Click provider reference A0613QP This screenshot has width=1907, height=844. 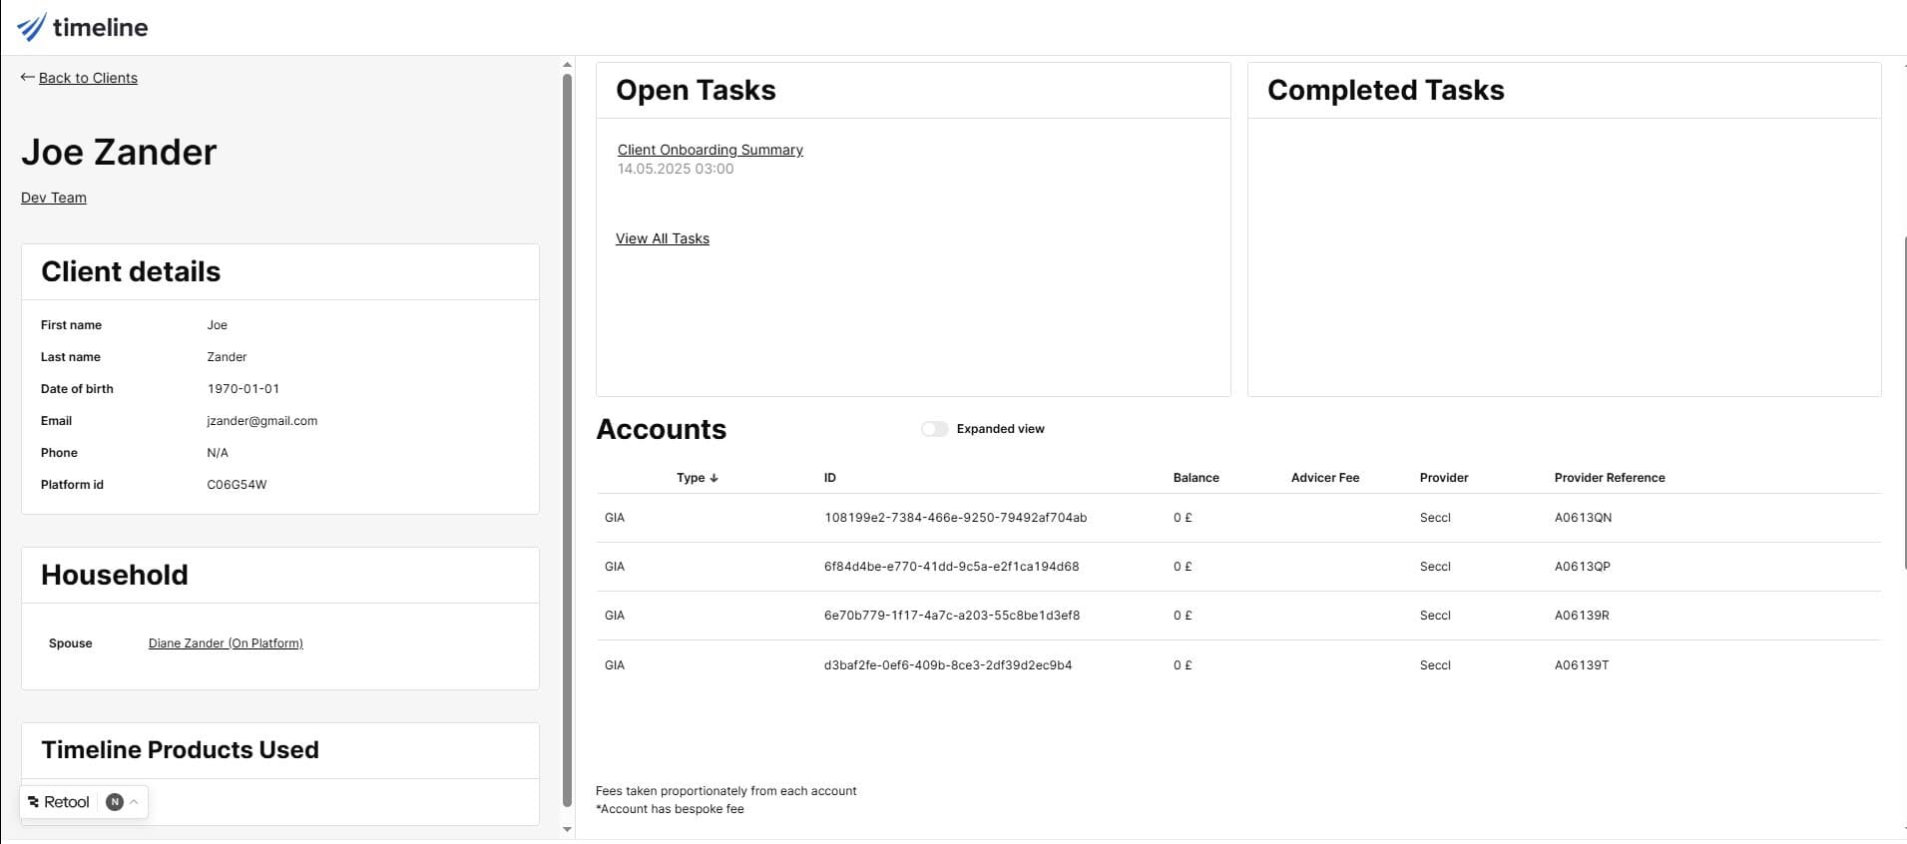pyautogui.click(x=1582, y=567)
